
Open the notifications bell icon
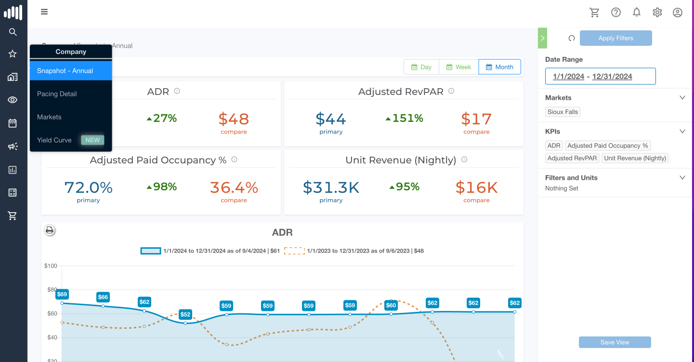tap(637, 13)
